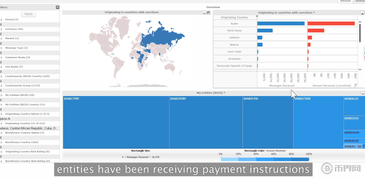Click the Amount Received color scale bar
Image resolution: width=365 pixels, height=179 pixels.
pyautogui.click(x=264, y=159)
